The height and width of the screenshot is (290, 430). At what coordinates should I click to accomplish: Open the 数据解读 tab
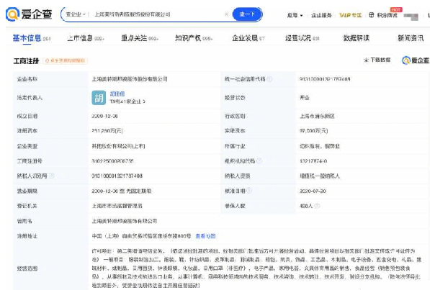[357, 38]
